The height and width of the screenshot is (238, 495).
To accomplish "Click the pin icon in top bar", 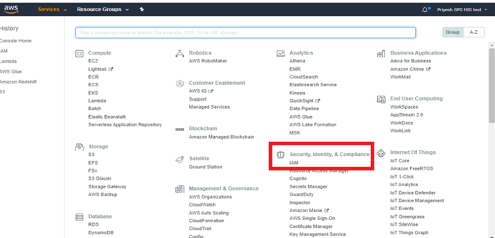I will [142, 10].
